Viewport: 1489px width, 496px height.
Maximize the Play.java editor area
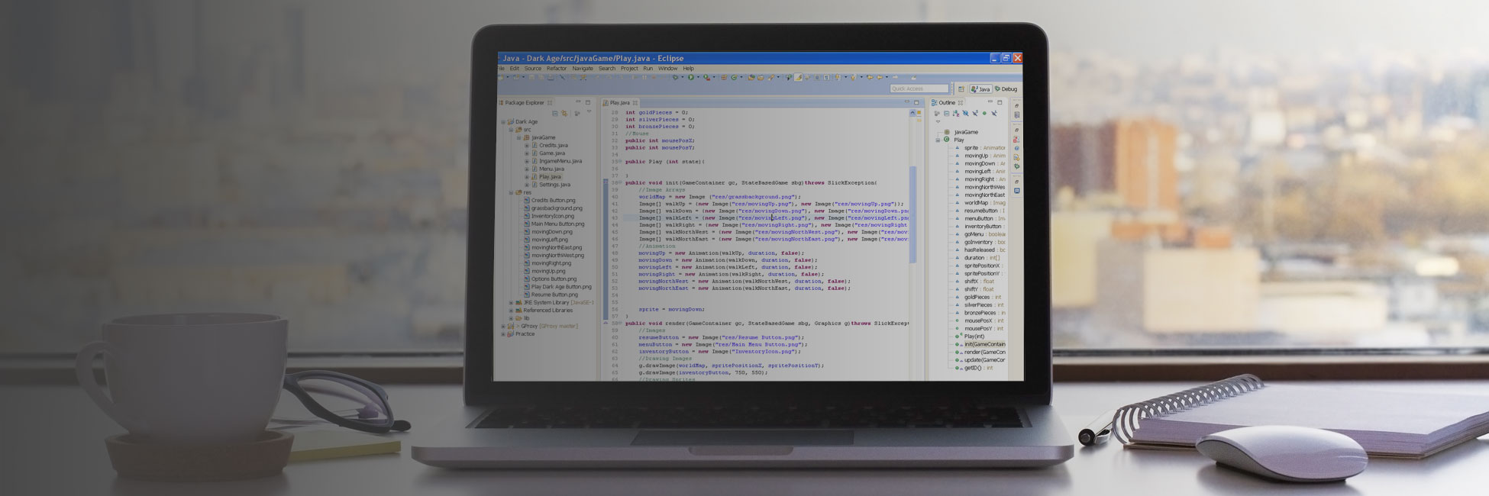pyautogui.click(x=916, y=102)
